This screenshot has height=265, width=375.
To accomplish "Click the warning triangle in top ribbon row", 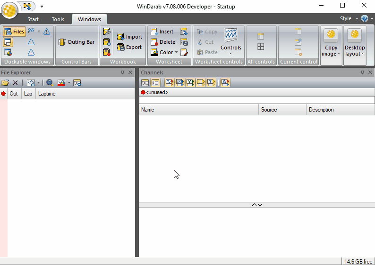I will tap(47, 32).
